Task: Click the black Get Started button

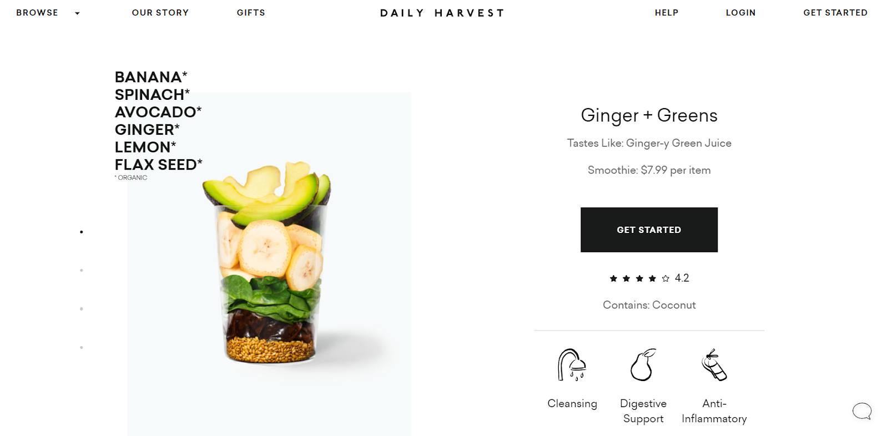Action: 649,230
